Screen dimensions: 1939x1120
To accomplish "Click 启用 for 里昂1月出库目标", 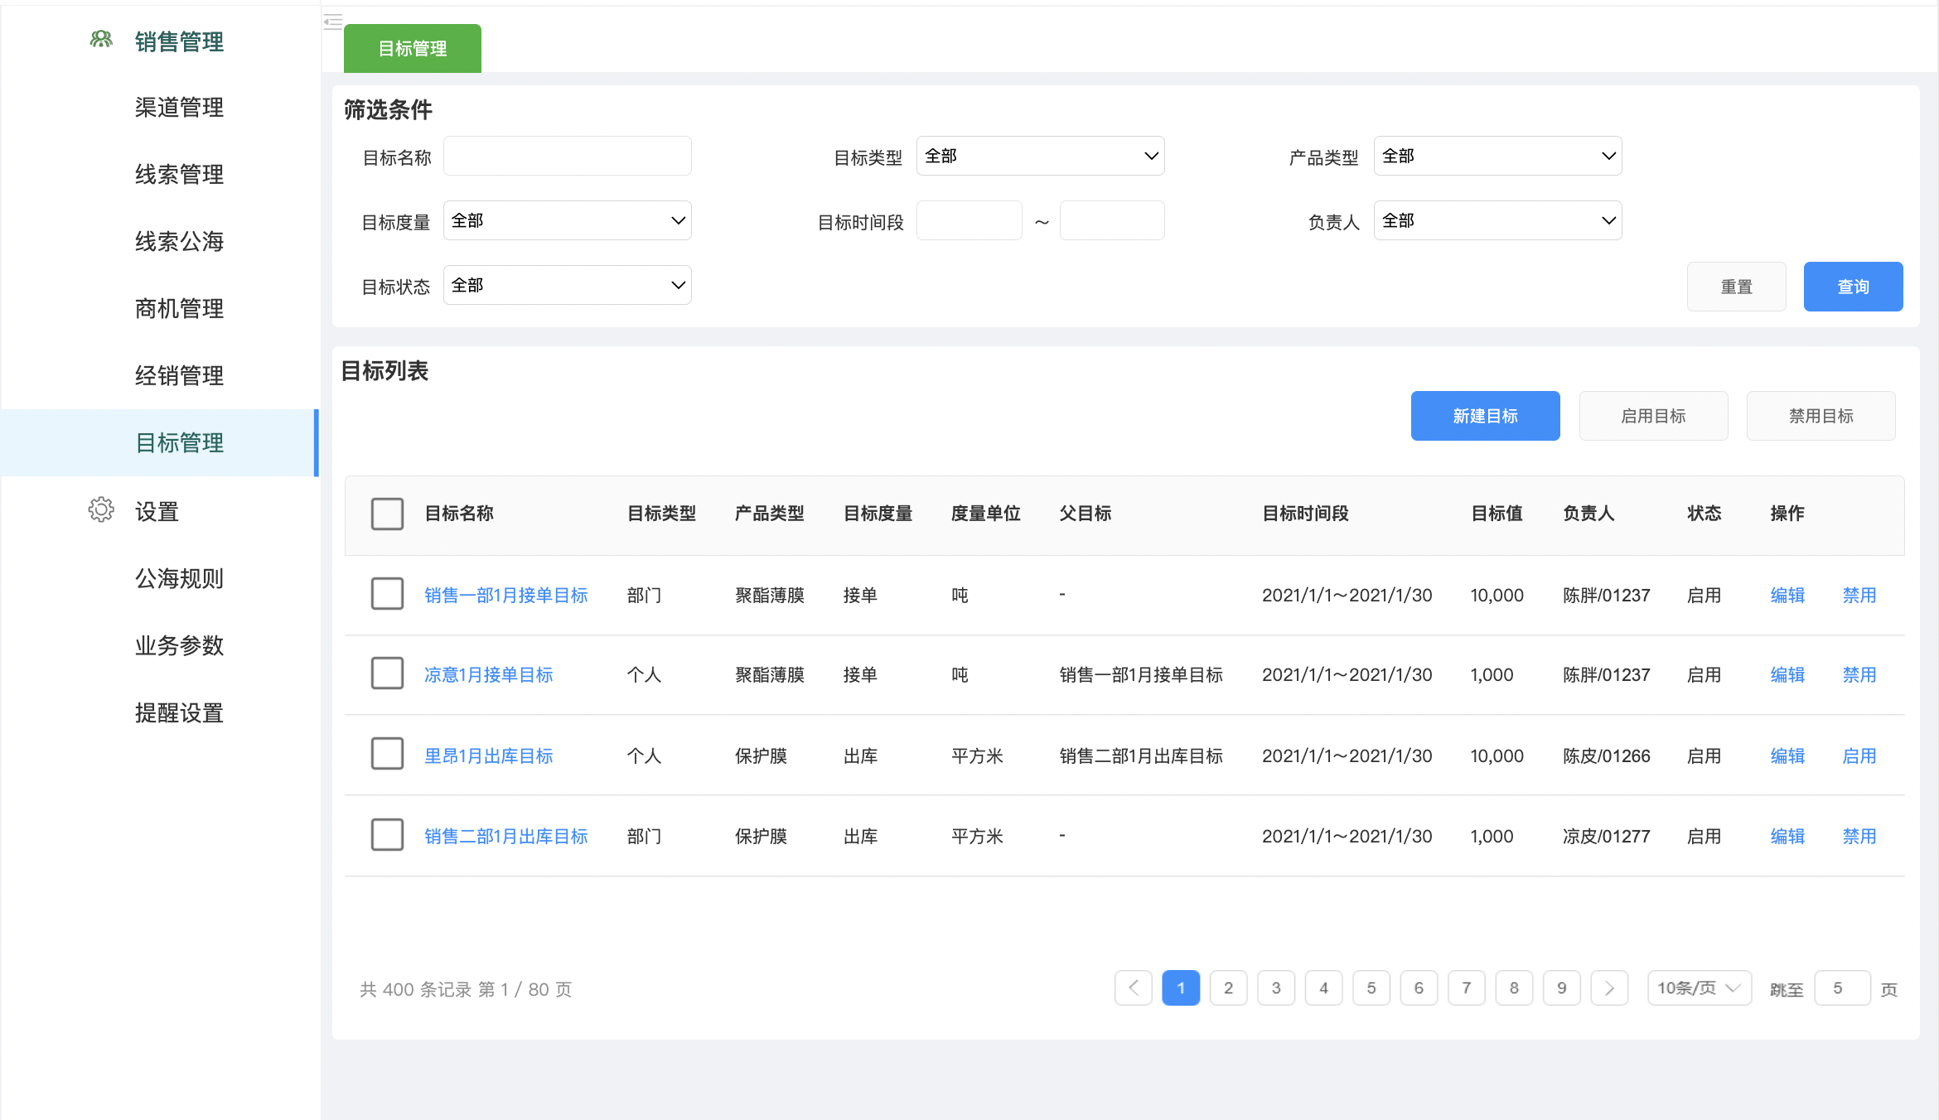I will (1859, 756).
